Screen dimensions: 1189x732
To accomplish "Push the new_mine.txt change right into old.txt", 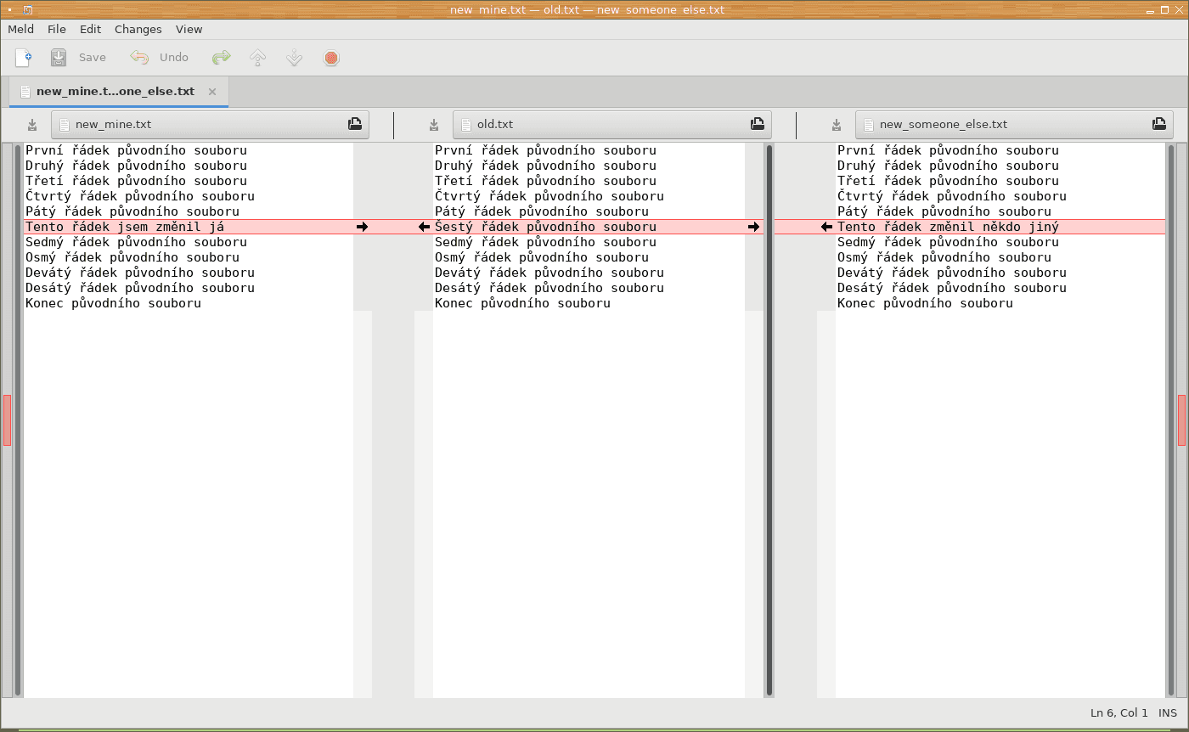I will (x=363, y=227).
